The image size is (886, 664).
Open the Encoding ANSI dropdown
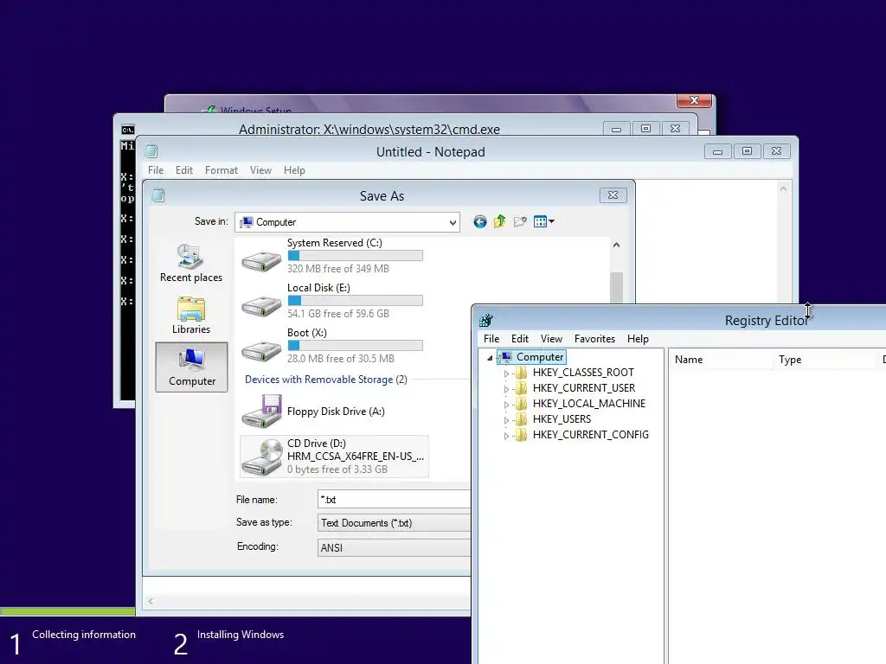[x=395, y=547]
